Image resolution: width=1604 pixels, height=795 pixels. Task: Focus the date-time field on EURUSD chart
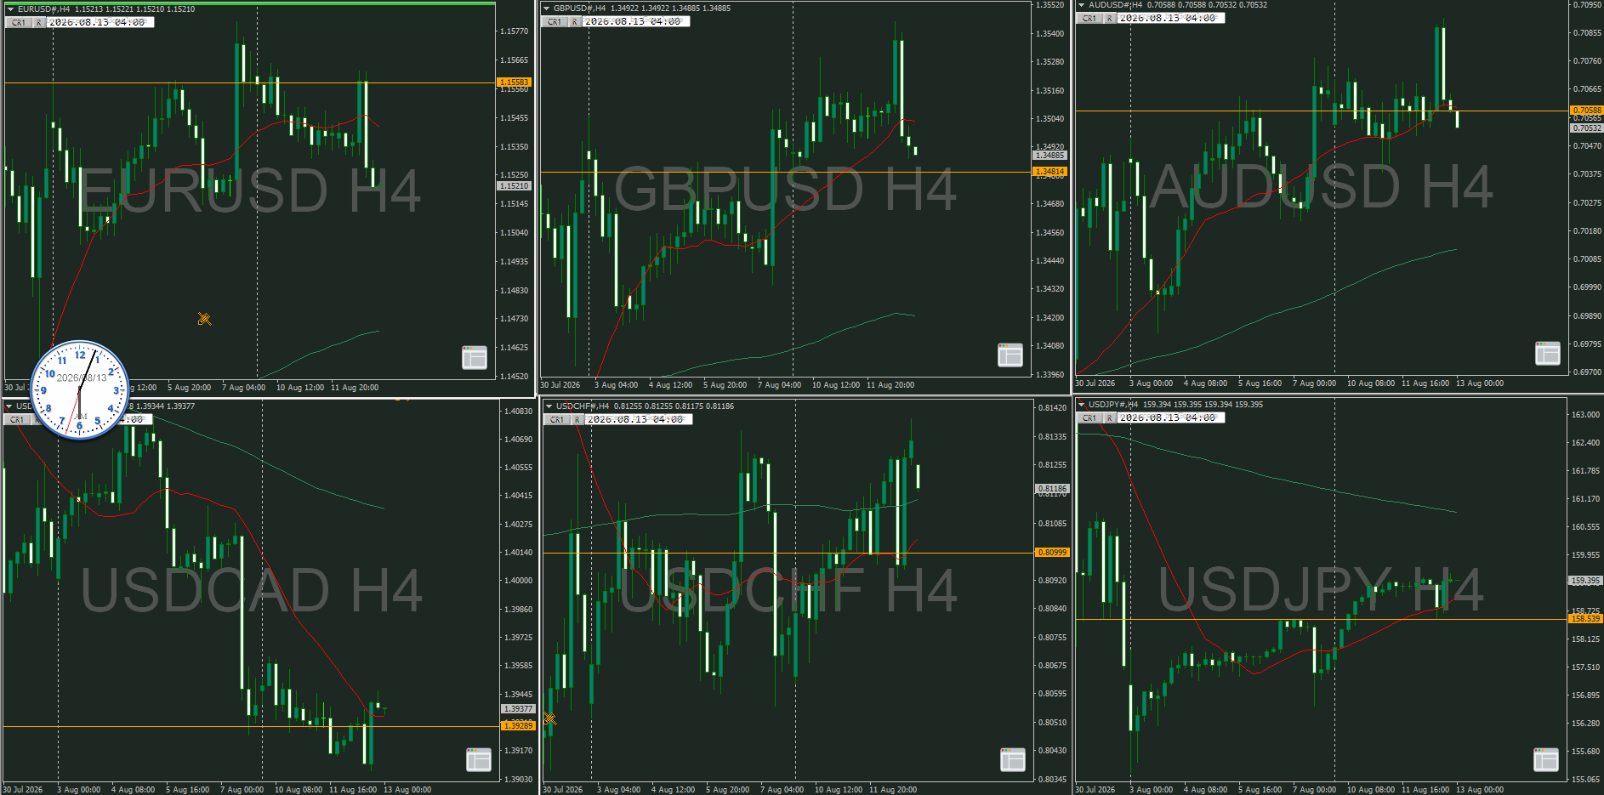(x=100, y=23)
